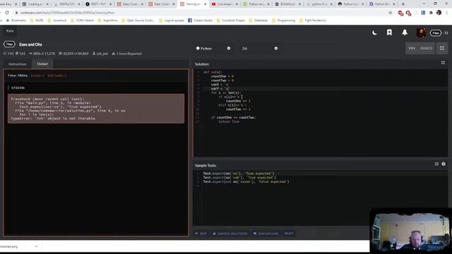Toggle fullscreen layout next to EMACS
452x254 pixels.
click(442, 48)
